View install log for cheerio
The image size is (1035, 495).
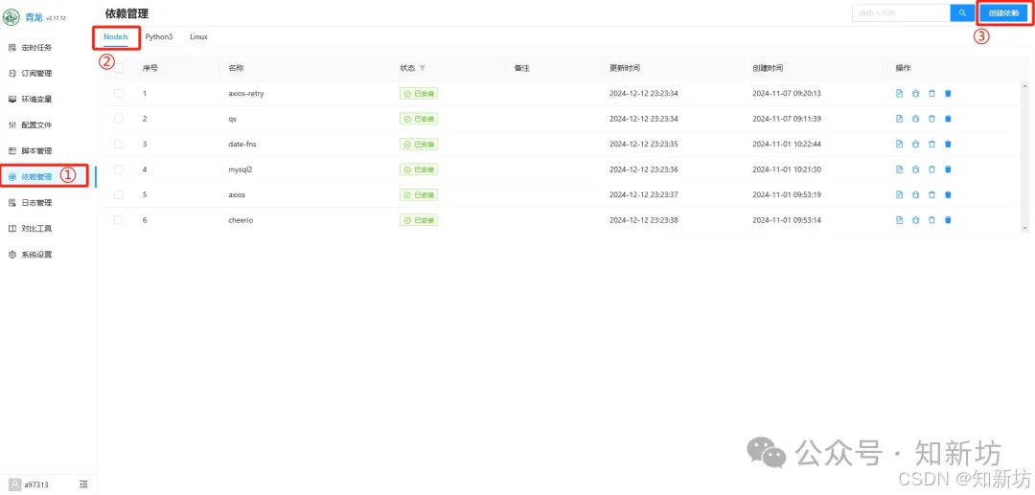coord(899,220)
